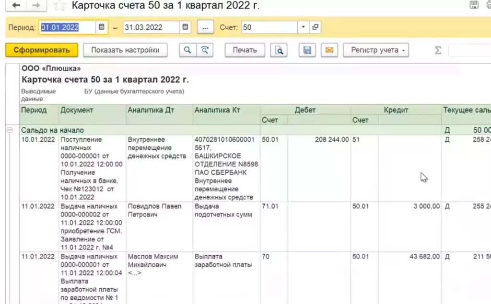The image size is (491, 304).
Task: Expand the Счет dropdown list
Action: (x=303, y=27)
